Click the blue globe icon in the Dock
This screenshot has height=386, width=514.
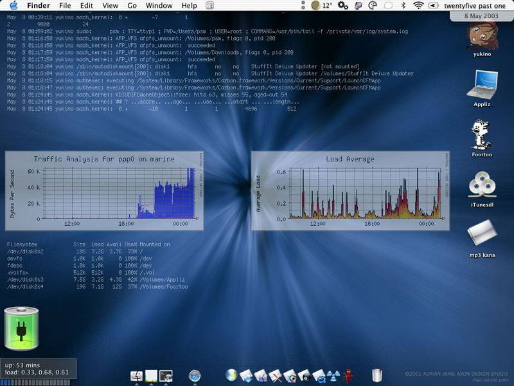tap(231, 376)
